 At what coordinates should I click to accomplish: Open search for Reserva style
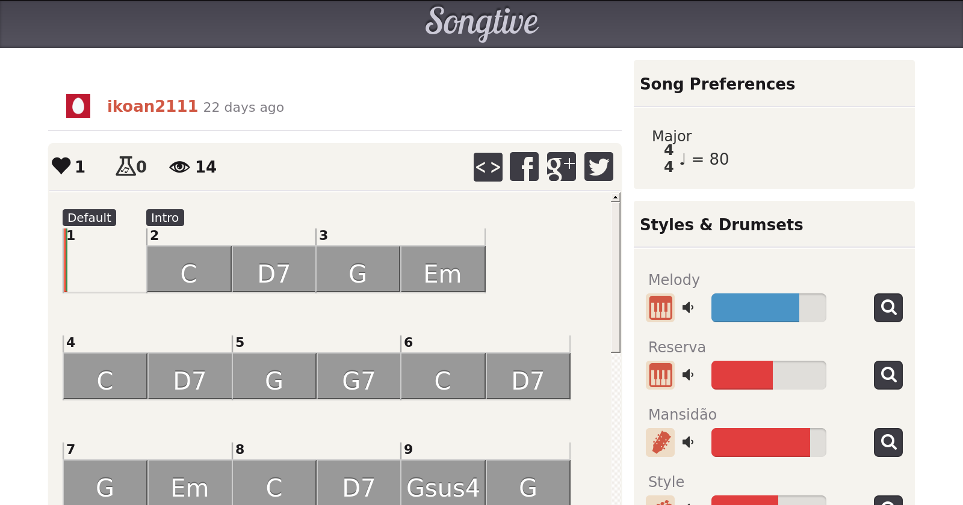[888, 375]
